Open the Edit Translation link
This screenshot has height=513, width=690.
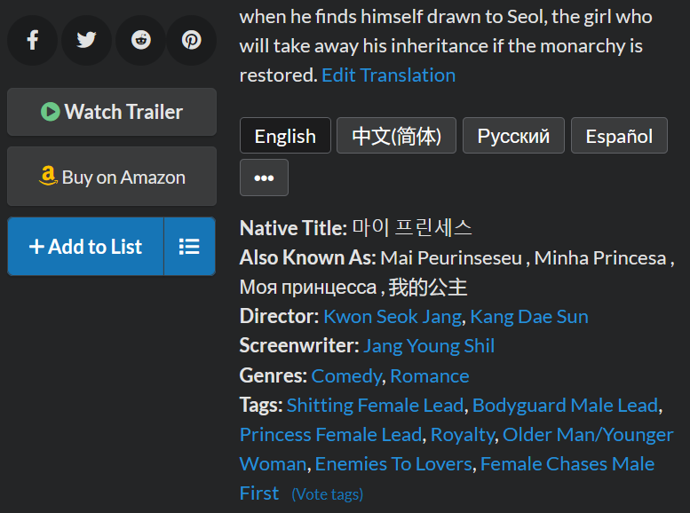(388, 75)
